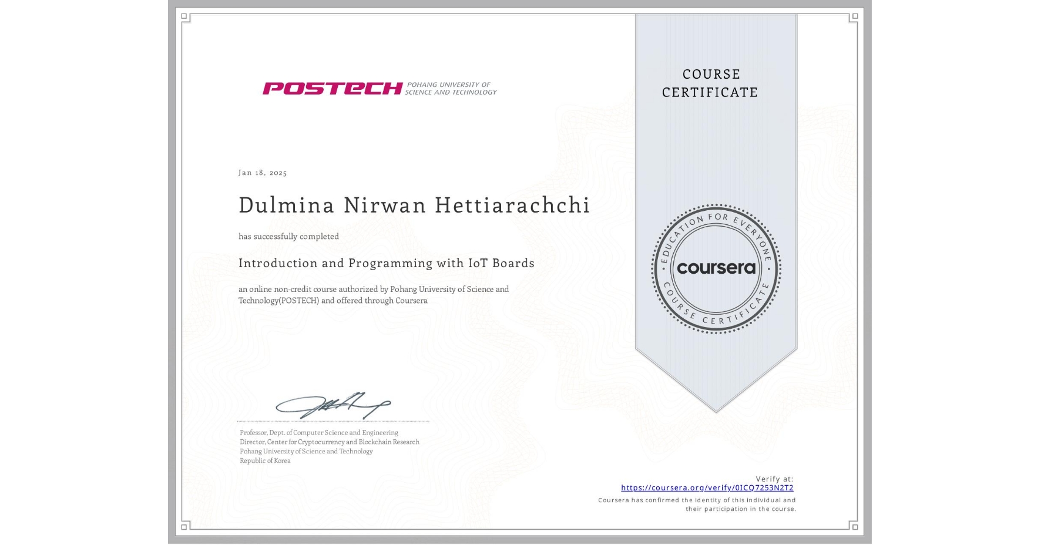Click 'Professor, Dept. of Computer Science and Engineering'
Screen dimensions: 1041x545
pyautogui.click(x=319, y=432)
